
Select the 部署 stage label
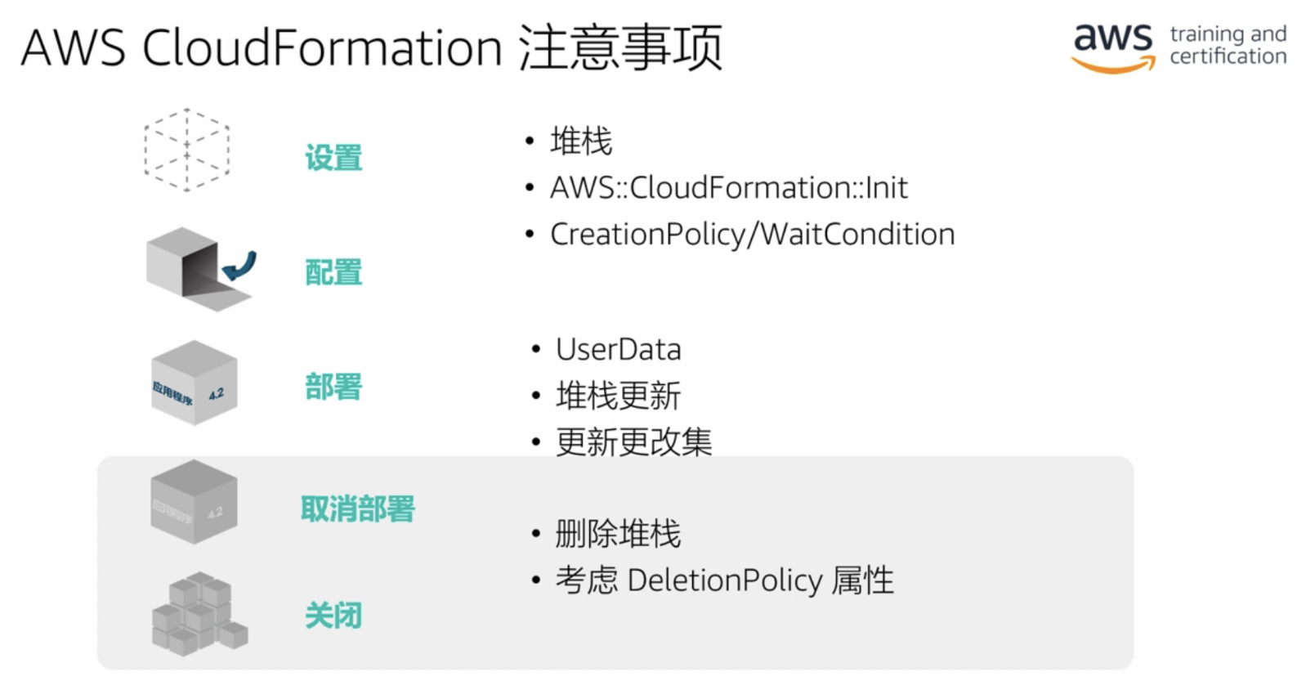pos(333,387)
